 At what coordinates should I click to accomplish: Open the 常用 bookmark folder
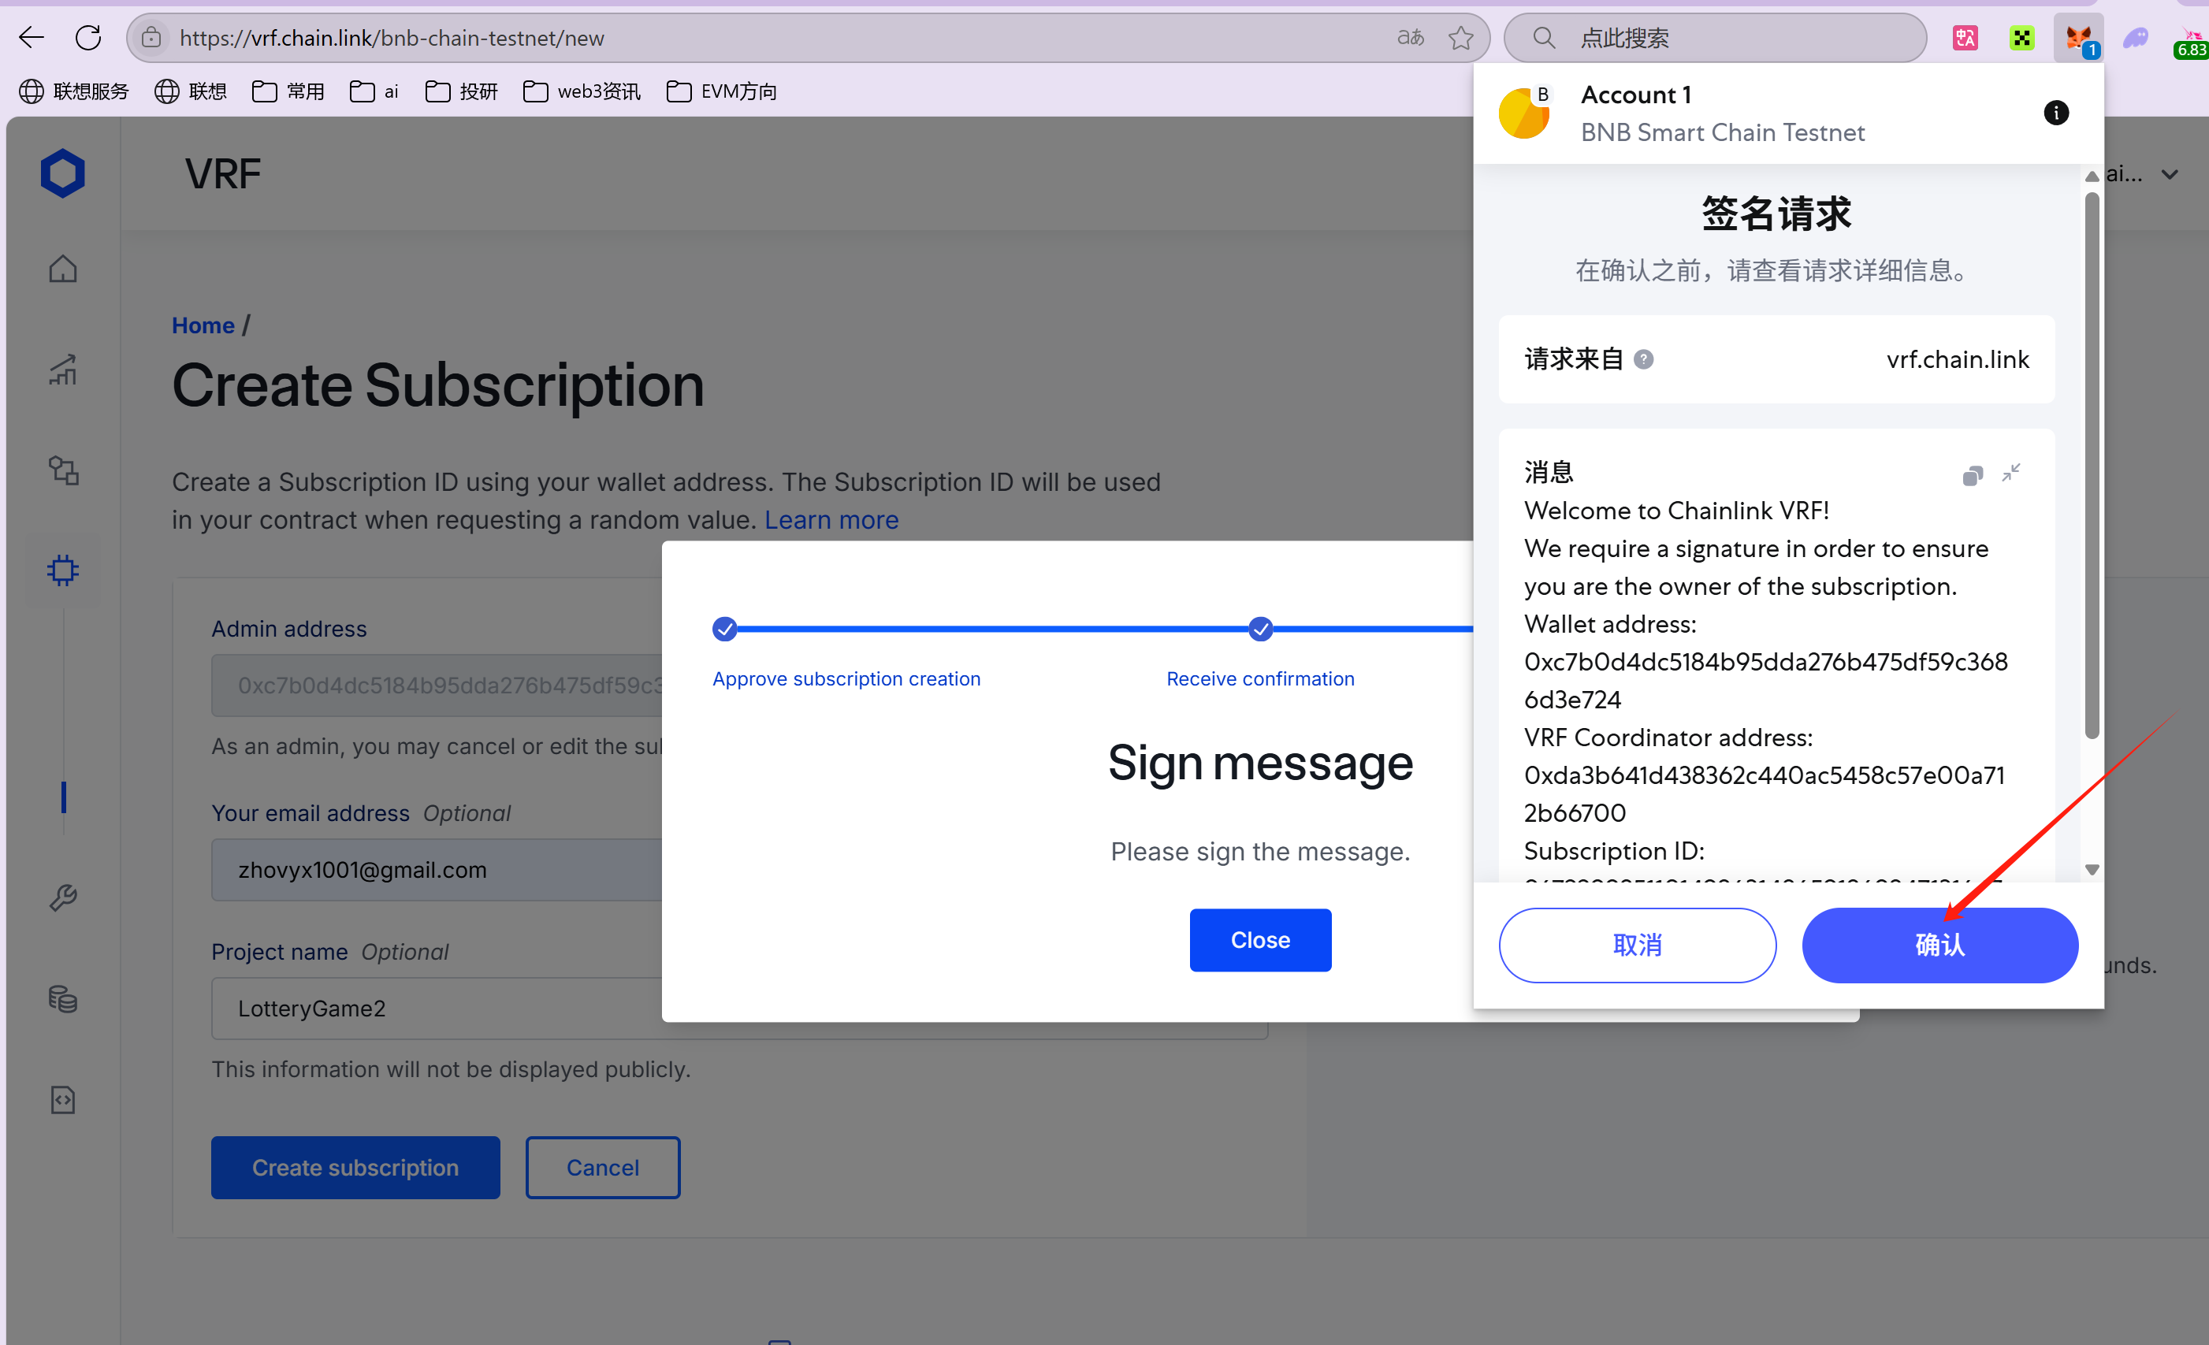point(288,91)
